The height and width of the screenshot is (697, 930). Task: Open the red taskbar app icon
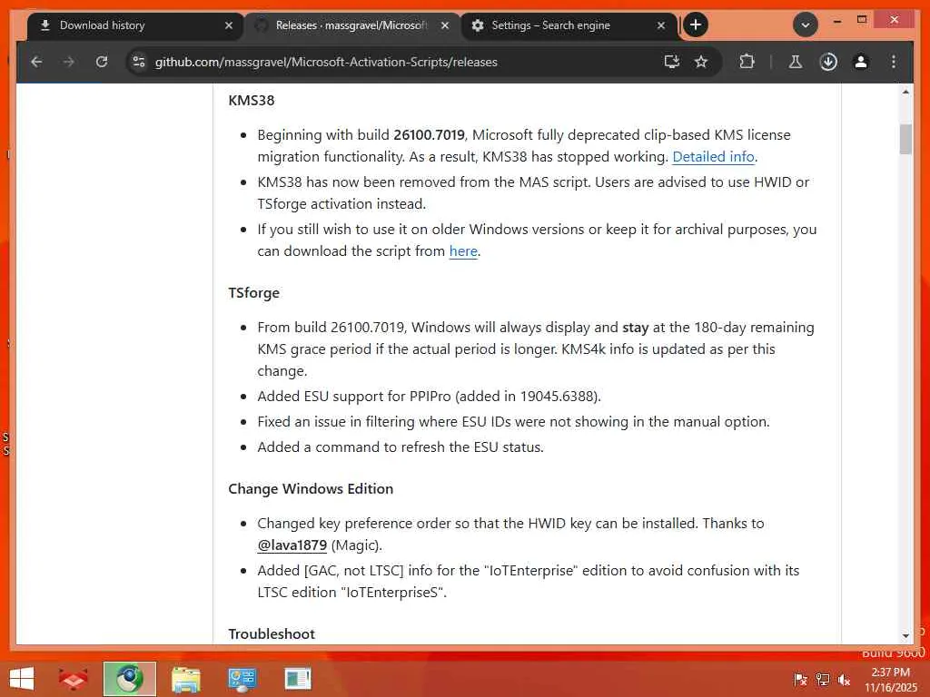click(x=73, y=679)
